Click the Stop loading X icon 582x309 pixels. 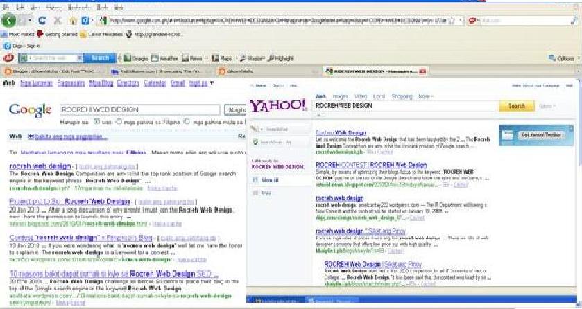pos(58,20)
